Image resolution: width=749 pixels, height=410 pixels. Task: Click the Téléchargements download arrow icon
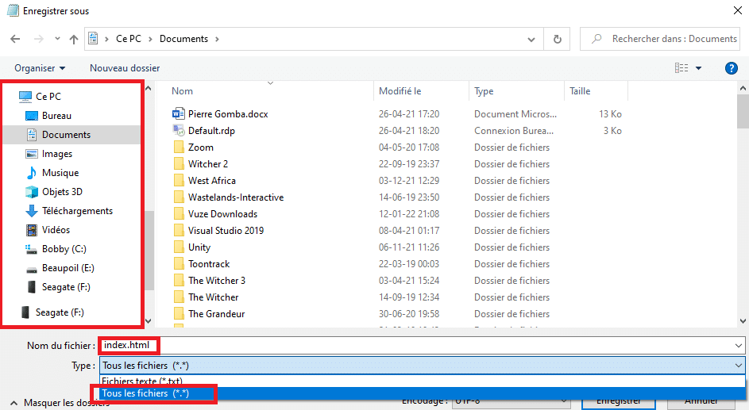[x=32, y=211]
